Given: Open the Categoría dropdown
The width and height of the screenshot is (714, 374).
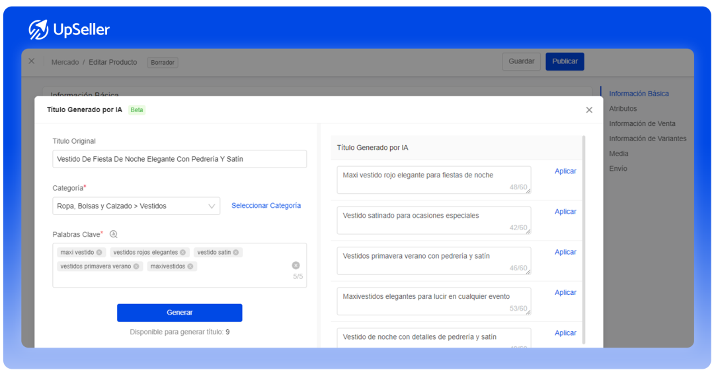Looking at the screenshot, I should pyautogui.click(x=136, y=206).
